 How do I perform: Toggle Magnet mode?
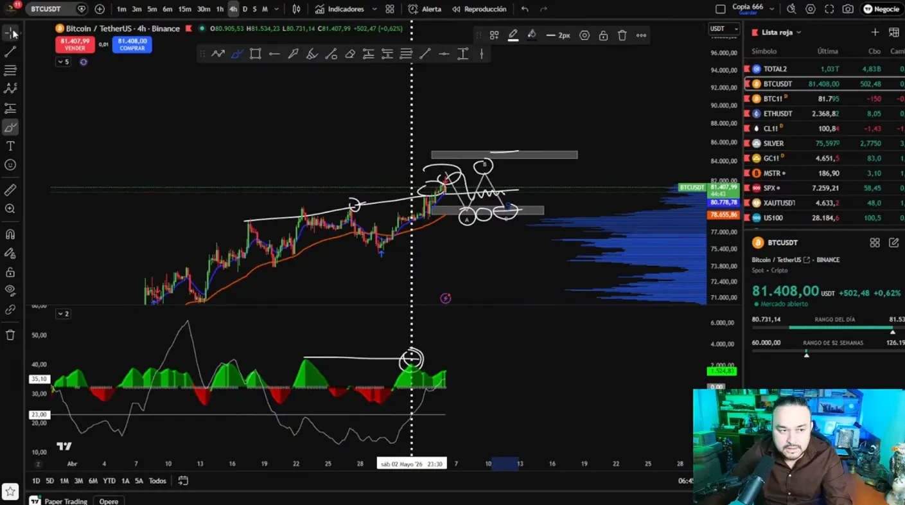pyautogui.click(x=10, y=235)
